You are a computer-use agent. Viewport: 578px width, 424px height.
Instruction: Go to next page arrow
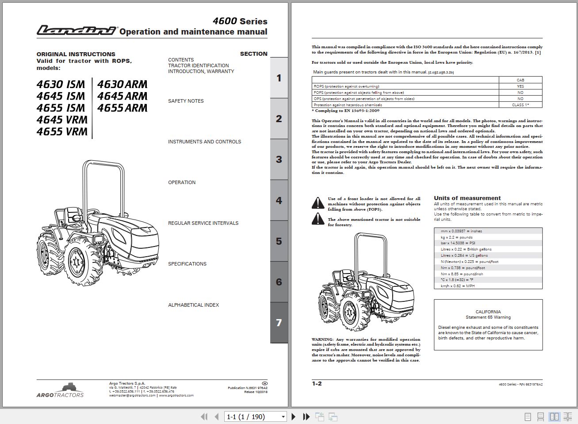click(293, 416)
